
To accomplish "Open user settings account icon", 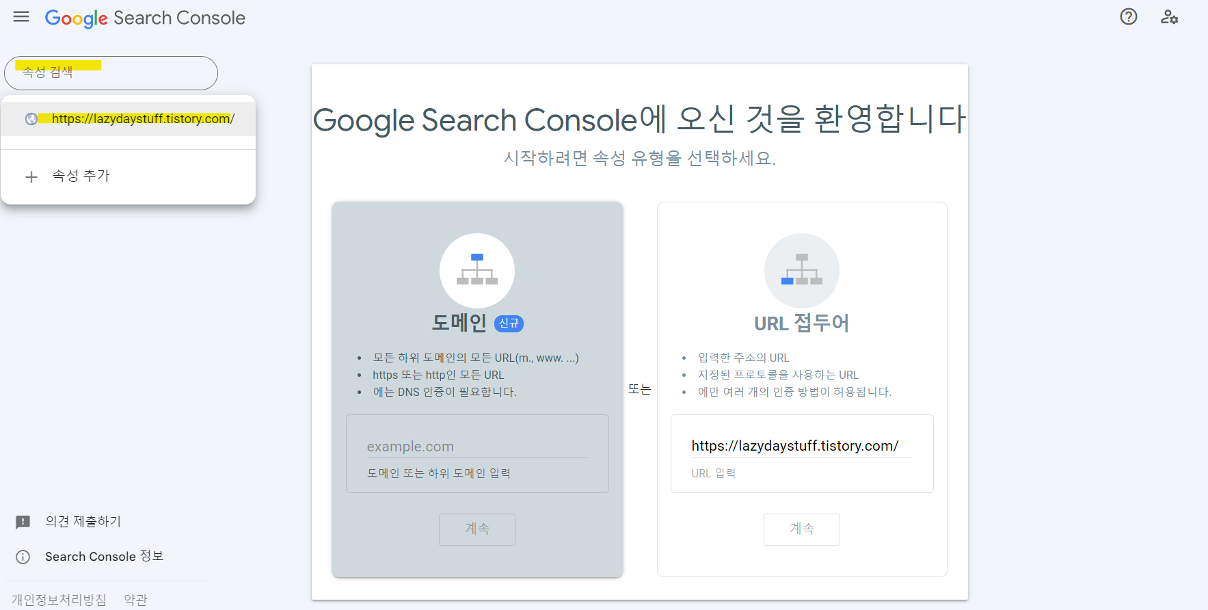I will pos(1169,17).
